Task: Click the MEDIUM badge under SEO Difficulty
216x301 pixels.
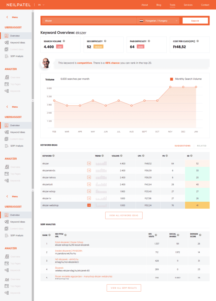Action: tap(98, 47)
